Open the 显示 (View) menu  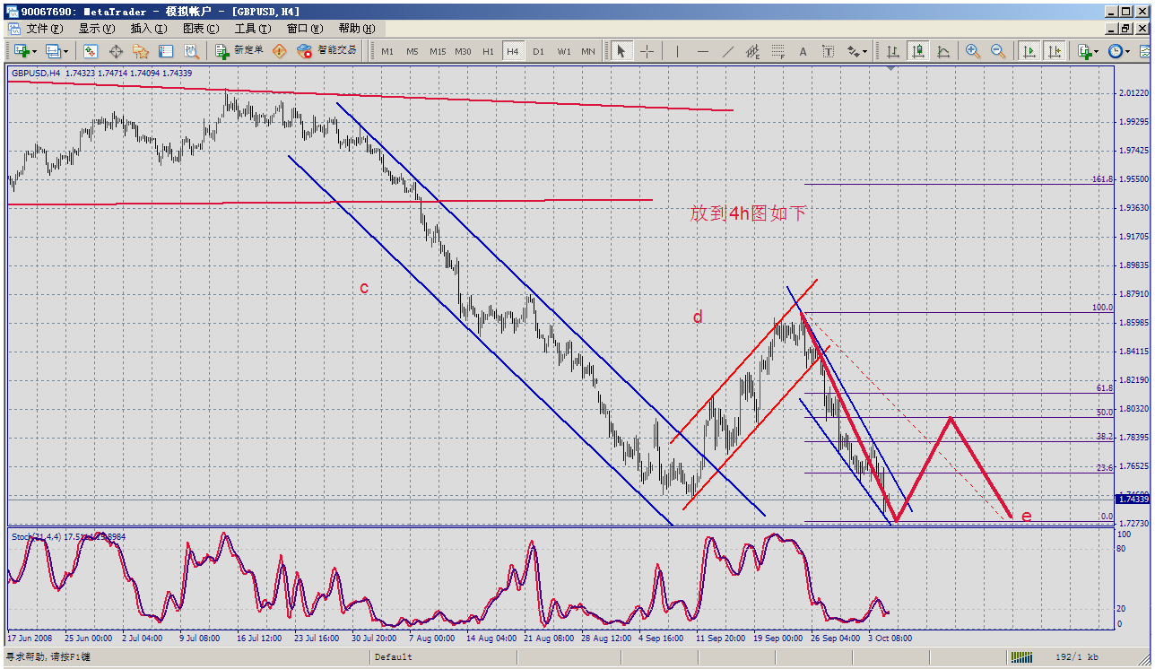click(97, 29)
